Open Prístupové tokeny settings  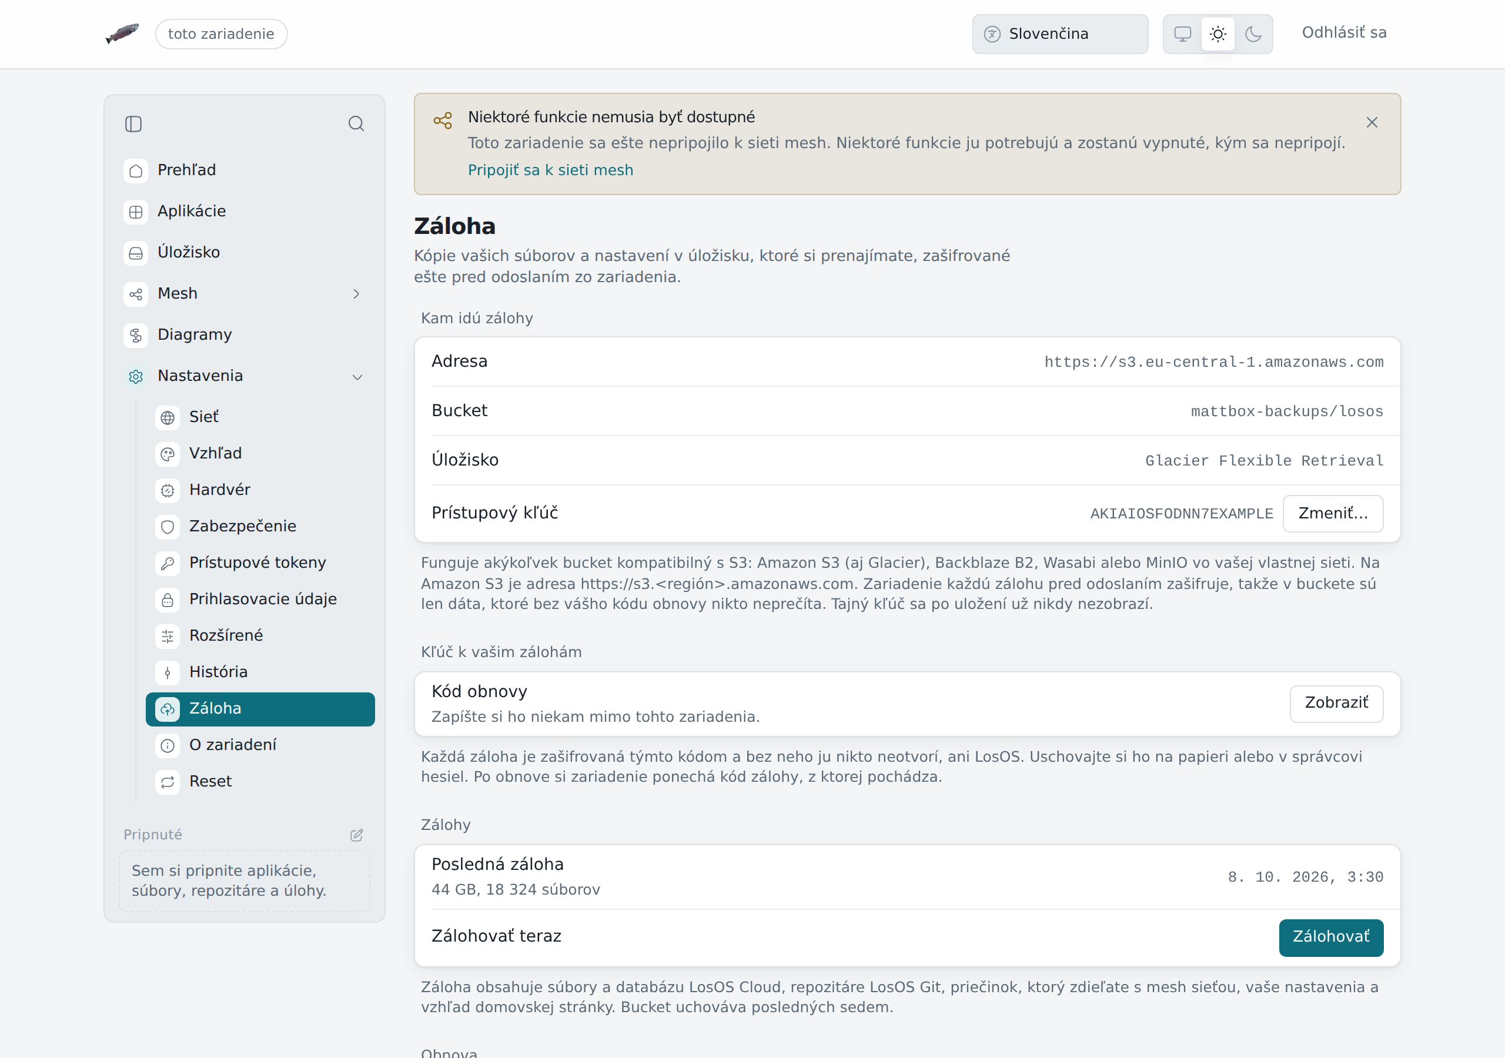[x=260, y=563]
